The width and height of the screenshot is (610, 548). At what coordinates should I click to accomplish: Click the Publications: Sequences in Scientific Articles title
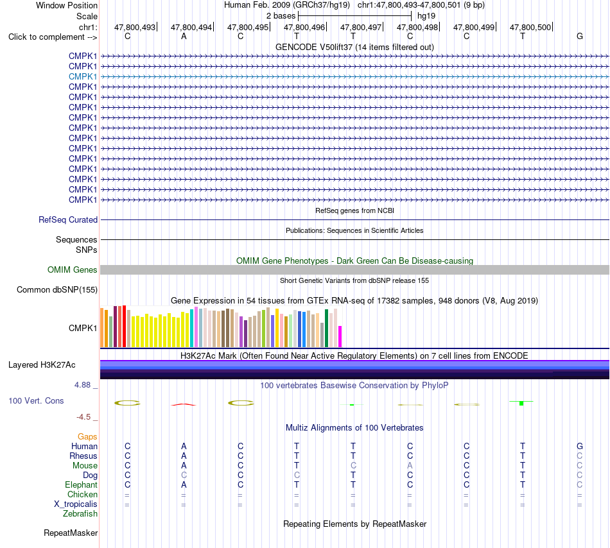coord(354,230)
